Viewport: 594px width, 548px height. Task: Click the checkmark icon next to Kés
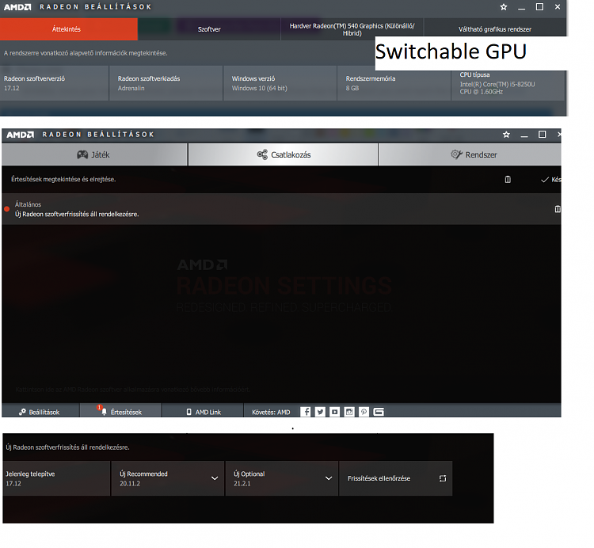point(544,180)
